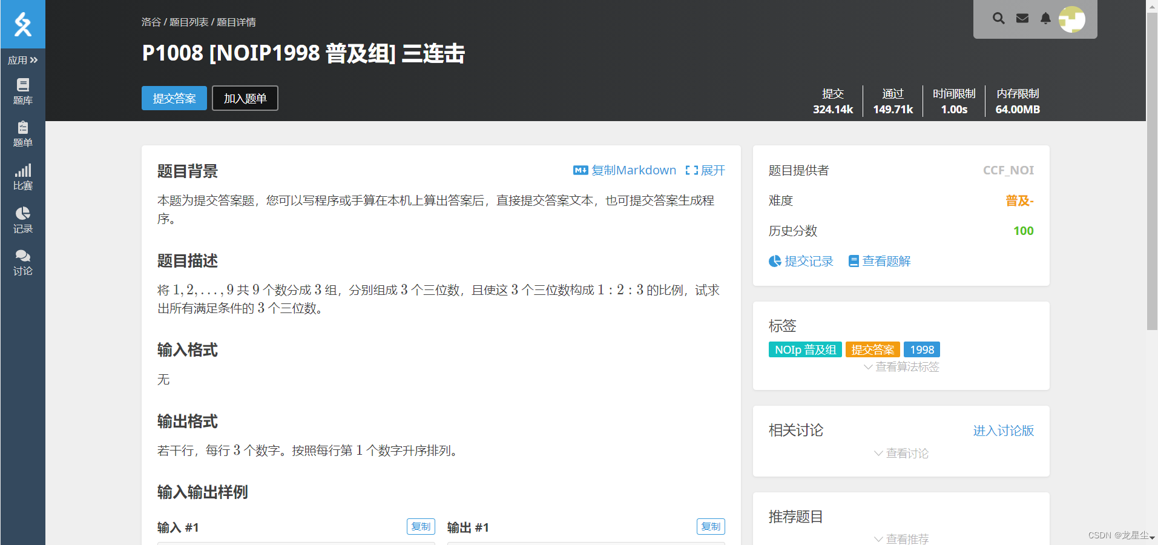Expand the problem statement with 展开
The height and width of the screenshot is (545, 1158).
click(x=705, y=170)
